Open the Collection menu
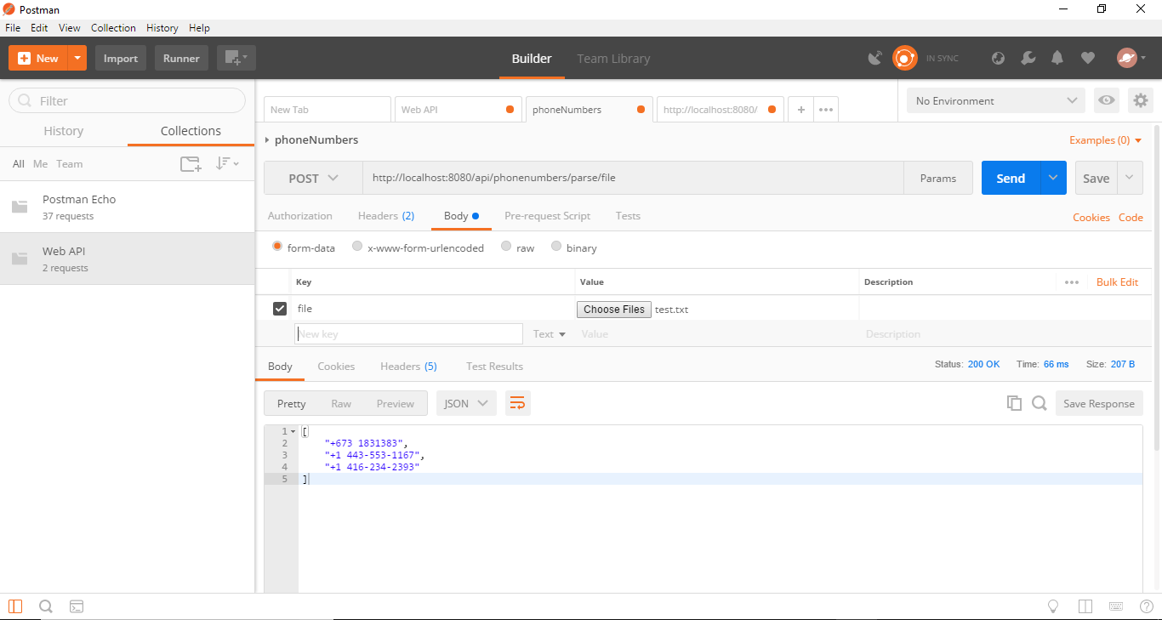 click(x=113, y=28)
